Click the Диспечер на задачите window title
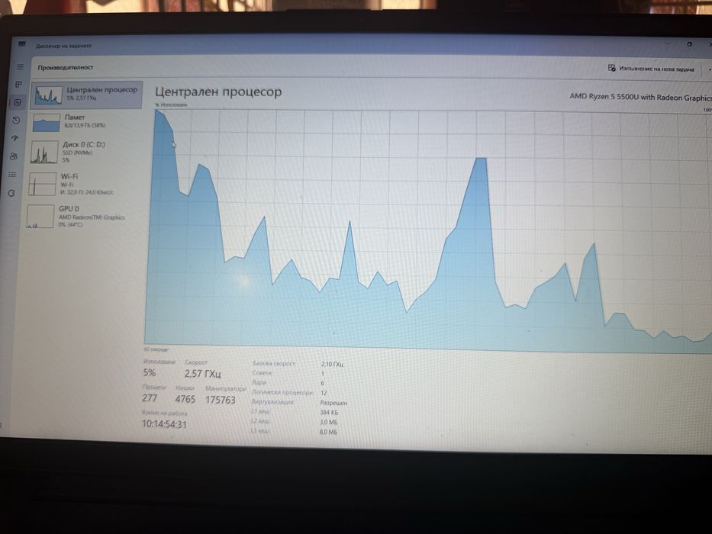This screenshot has height=534, width=712. tap(63, 46)
